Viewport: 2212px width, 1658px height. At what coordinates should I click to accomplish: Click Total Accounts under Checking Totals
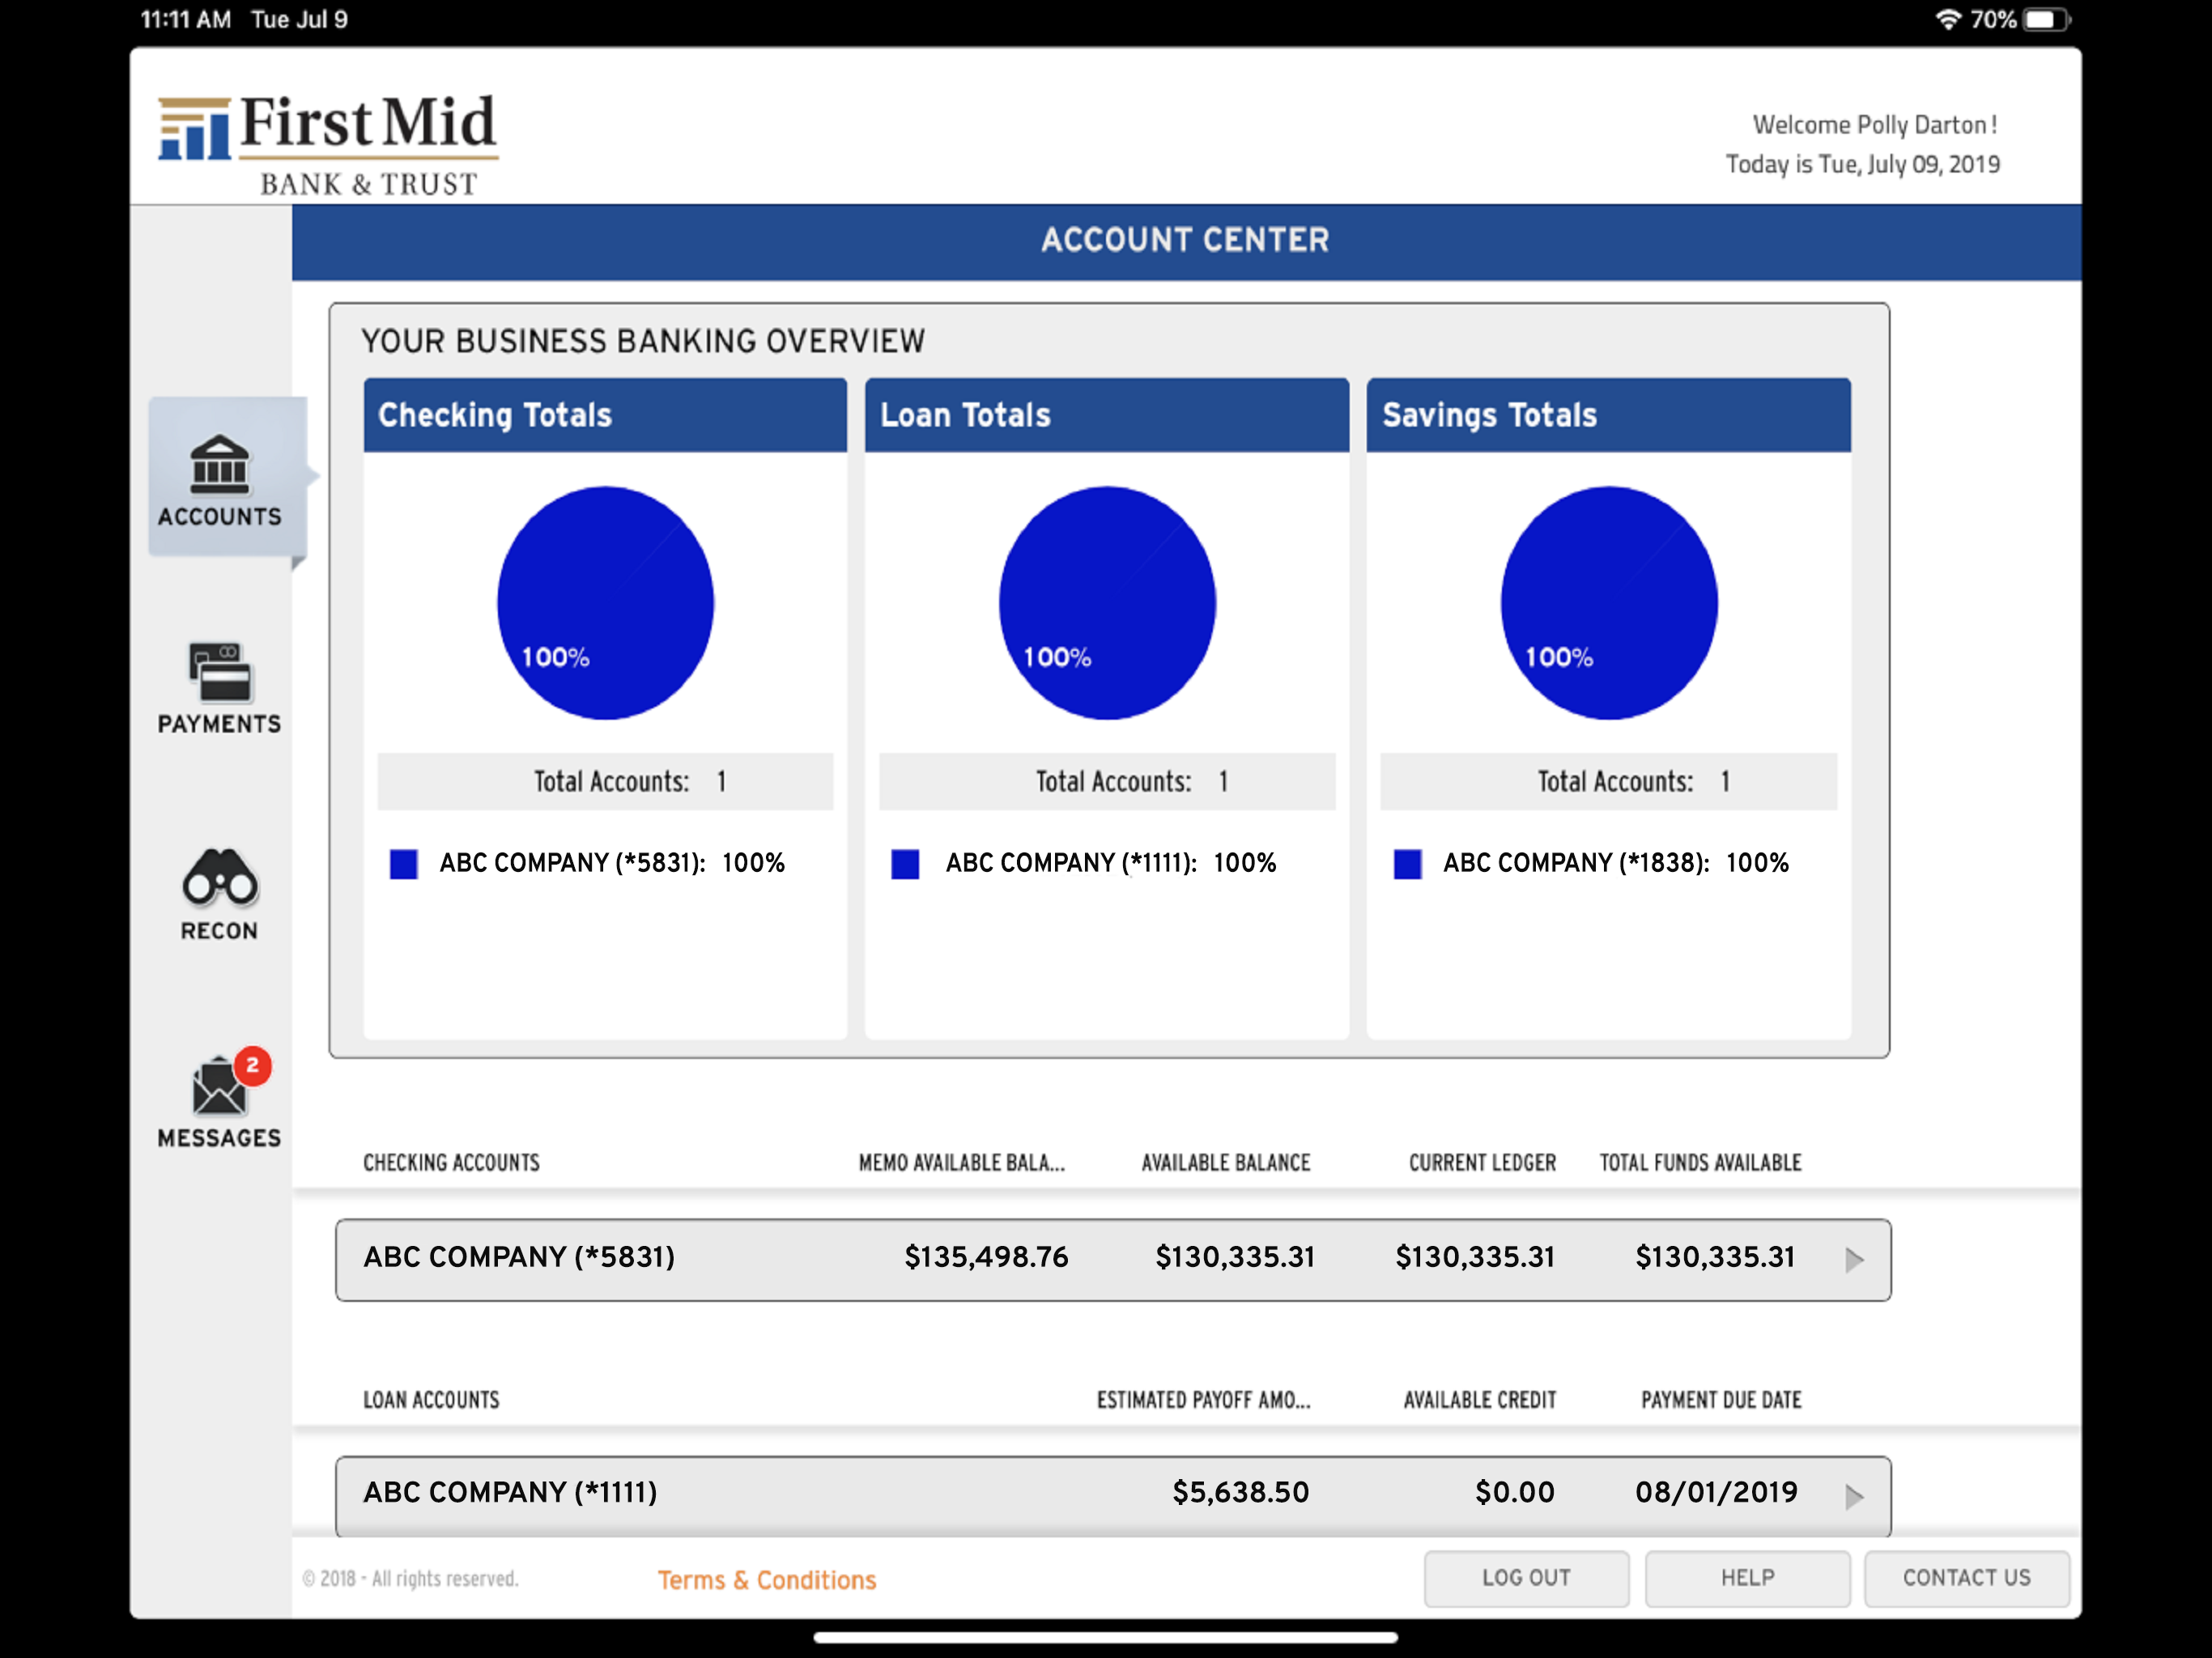tap(605, 782)
